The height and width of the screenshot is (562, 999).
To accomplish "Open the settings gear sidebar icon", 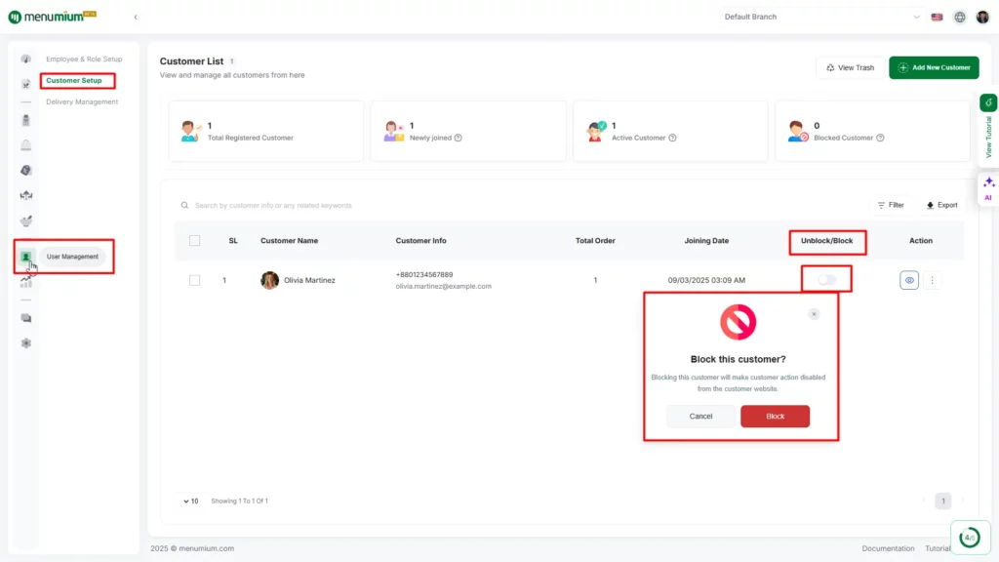I will coord(26,343).
